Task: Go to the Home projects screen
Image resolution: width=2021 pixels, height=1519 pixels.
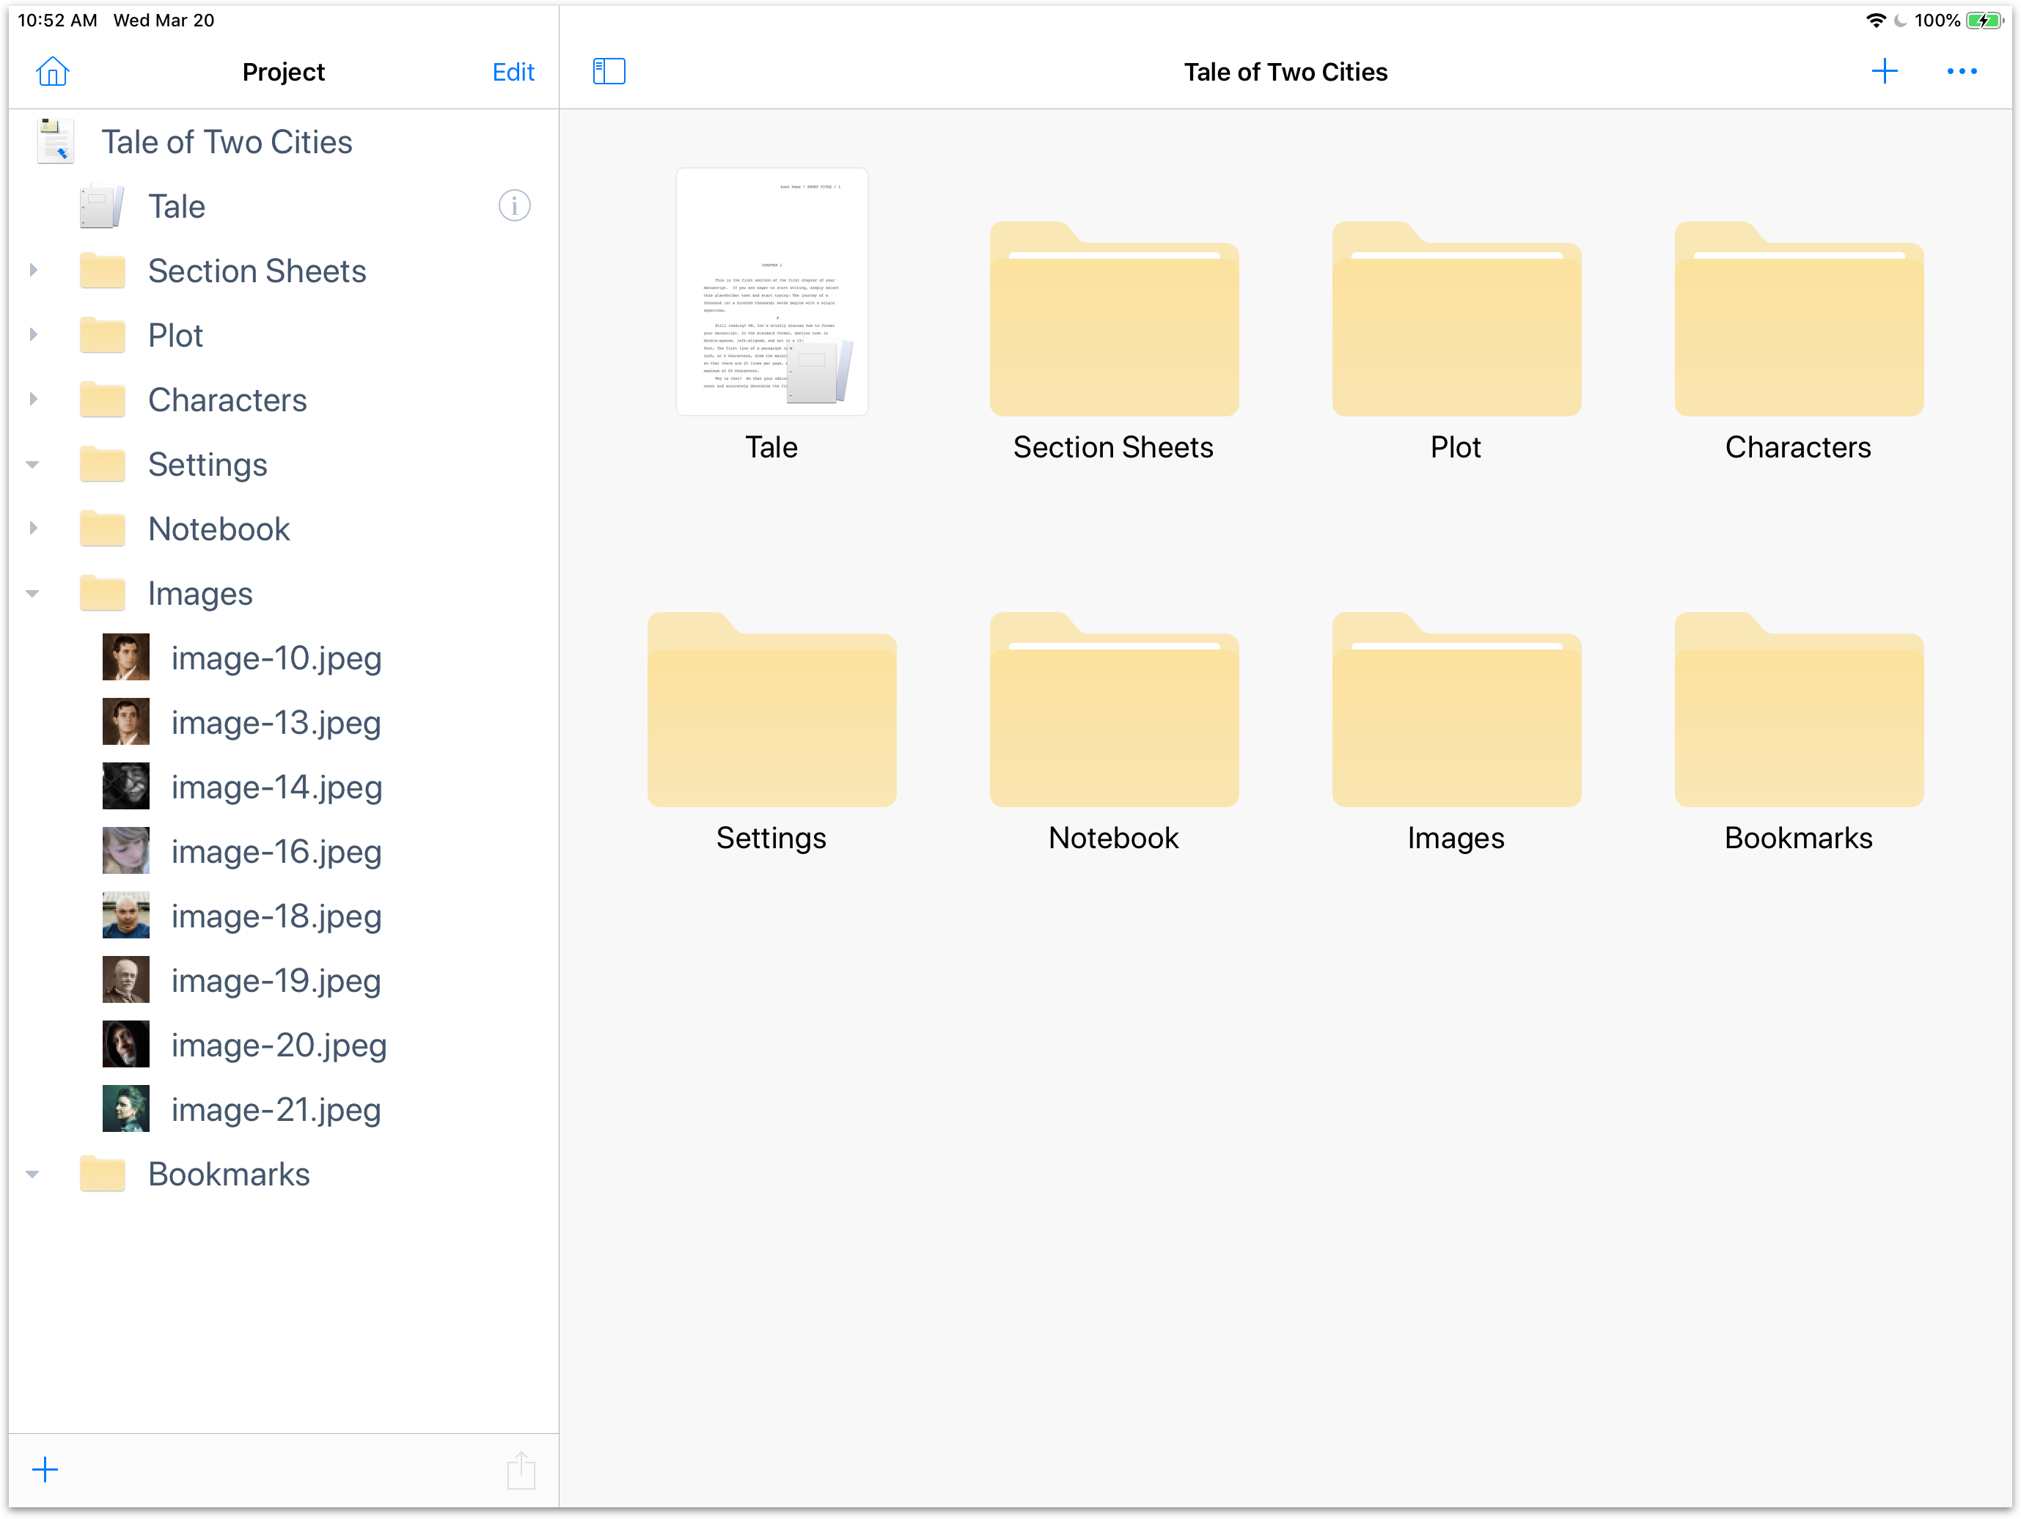Action: click(x=52, y=71)
